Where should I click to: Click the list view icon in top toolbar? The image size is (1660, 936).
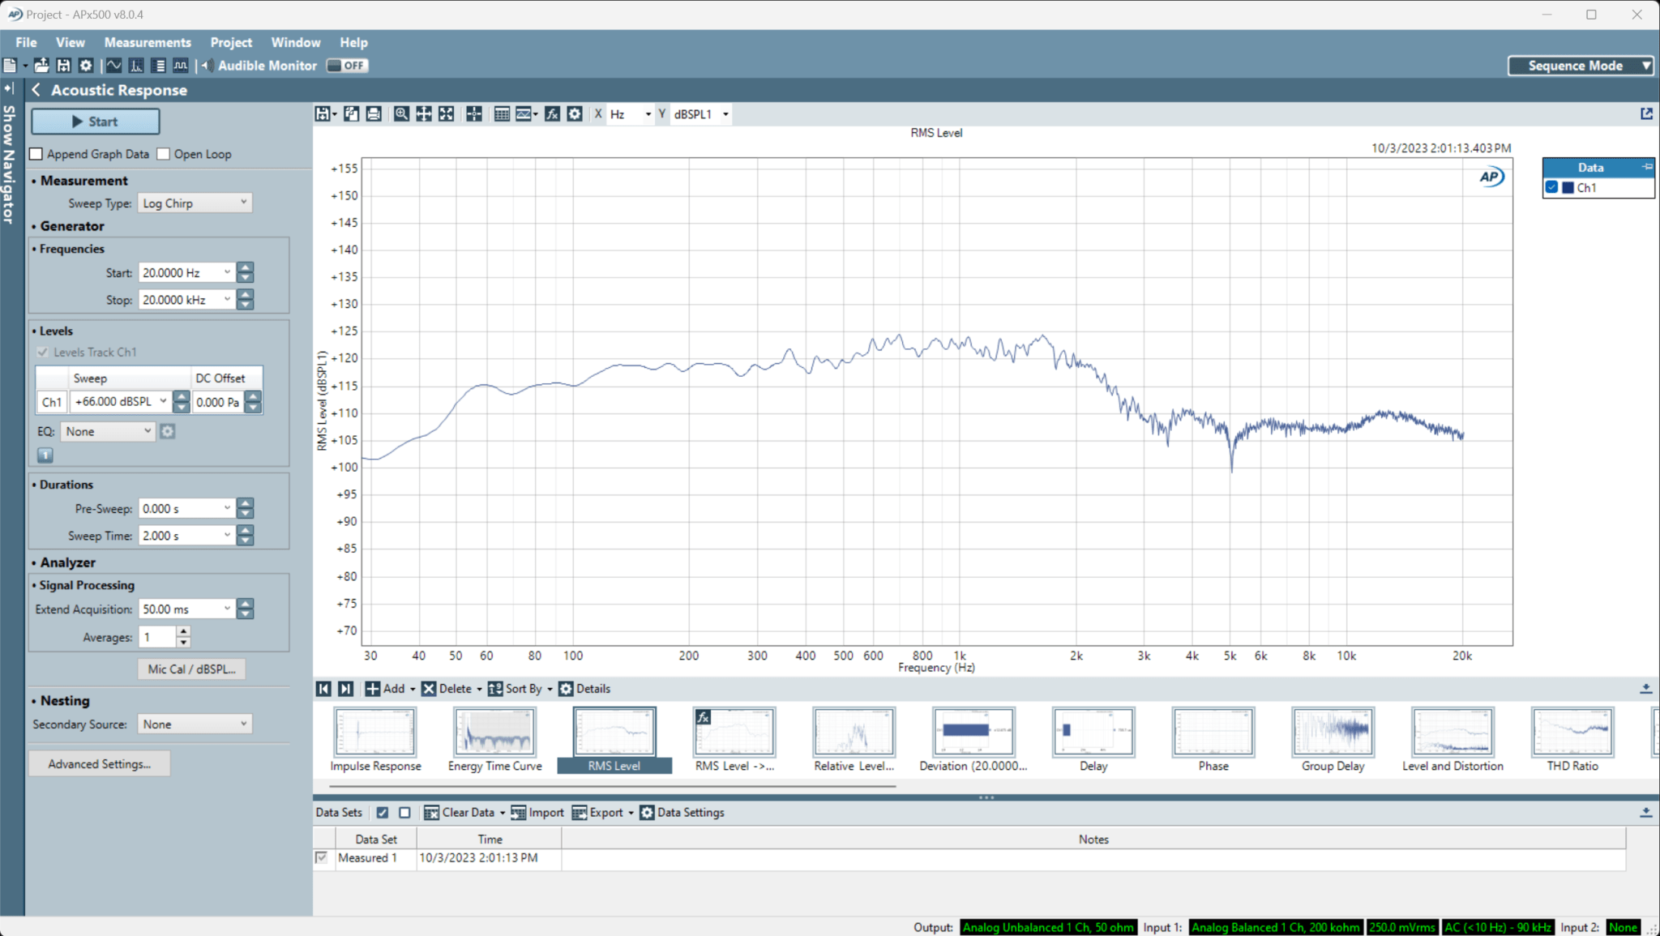coord(159,66)
